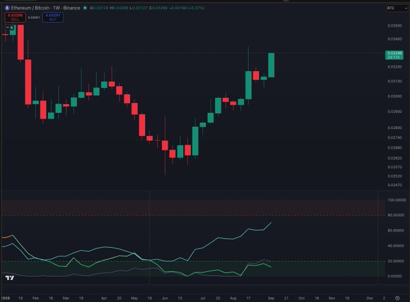This screenshot has height=302, width=410.
Task: Click the 0.02800 price axis label
Action: [x=394, y=128]
